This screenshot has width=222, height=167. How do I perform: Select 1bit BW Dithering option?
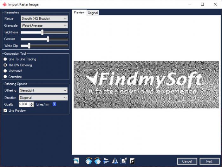click(x=5, y=65)
